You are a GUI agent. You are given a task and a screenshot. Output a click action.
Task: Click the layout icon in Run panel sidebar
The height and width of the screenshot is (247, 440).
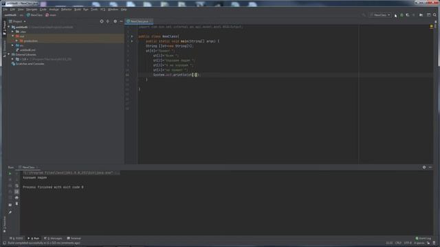[x=10, y=205]
